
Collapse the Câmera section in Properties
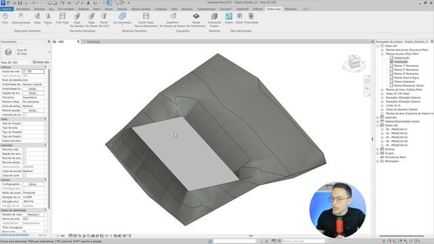[x=45, y=180]
